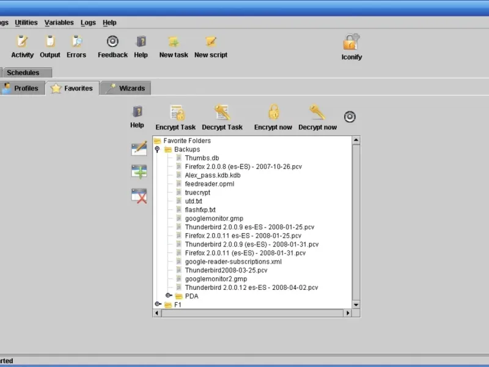Screen dimensions: 489x367
Task: Select Thunderbird 2.0.0.9 es-ES - 2008-01-25.pcv
Action: coord(249,227)
